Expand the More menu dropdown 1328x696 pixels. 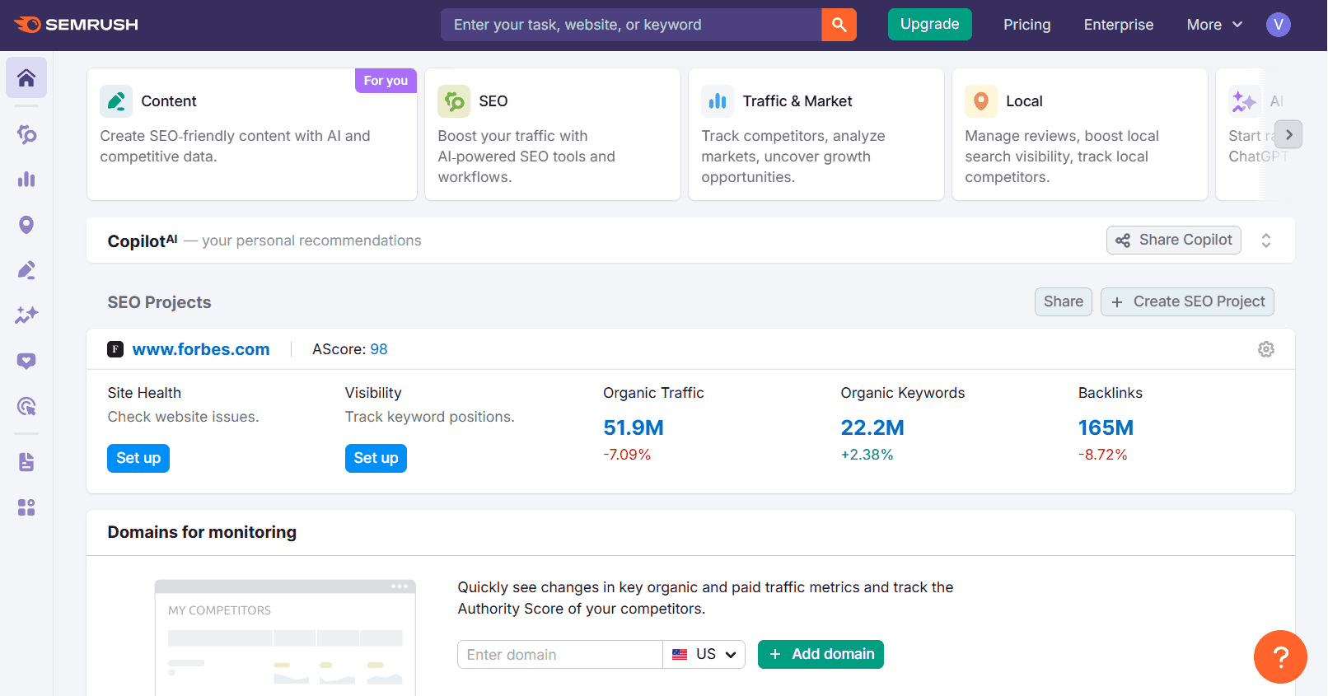(1214, 25)
